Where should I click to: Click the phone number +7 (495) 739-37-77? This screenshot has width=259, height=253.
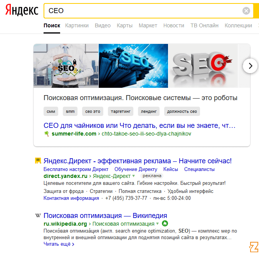[x=126, y=198]
